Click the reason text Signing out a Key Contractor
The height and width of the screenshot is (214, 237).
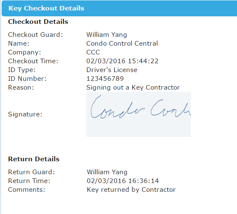pyautogui.click(x=133, y=88)
